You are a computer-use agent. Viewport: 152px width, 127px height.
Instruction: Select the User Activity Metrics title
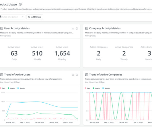(x=17, y=28)
